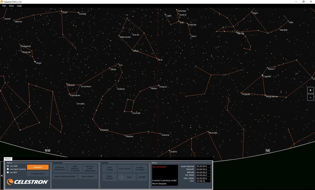
Task: Click the Celestron logo
Action: point(28,182)
